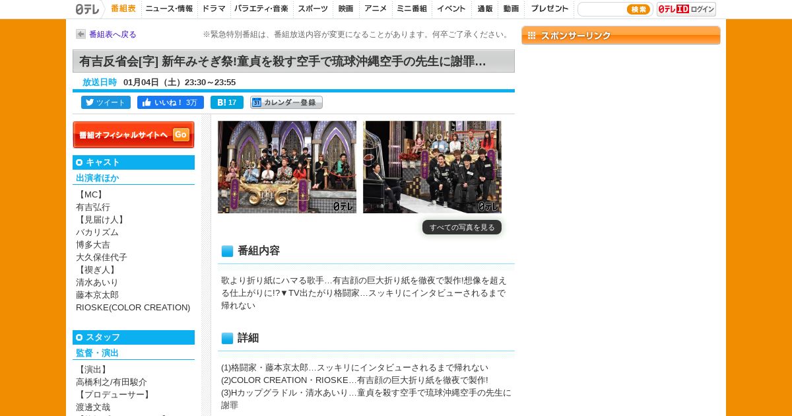Open the 通販 menu item
This screenshot has width=792, height=416.
(x=485, y=9)
